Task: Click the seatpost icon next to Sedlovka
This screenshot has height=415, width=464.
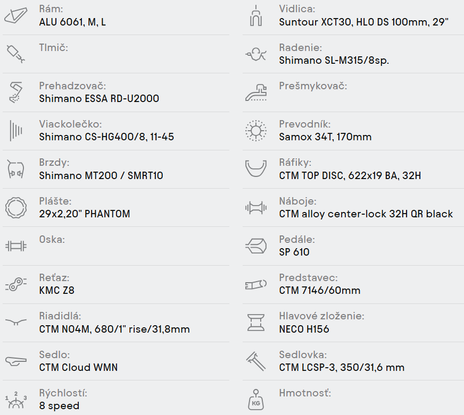Action: pos(256,361)
